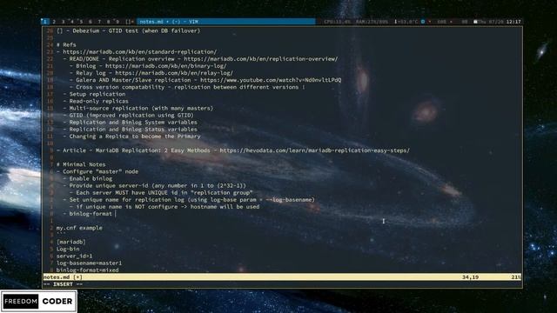Image resolution: width=557 pixels, height=313 pixels.
Task: Open the mariadb.com standard-replication URL
Action: pos(139,52)
